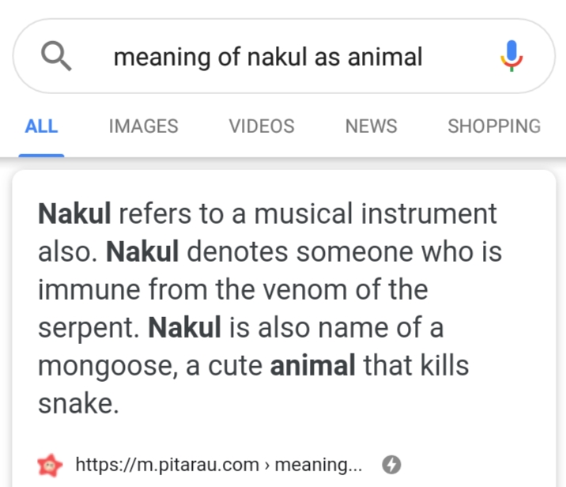The height and width of the screenshot is (487, 566).
Task: Open the VIDEOS tab
Action: click(262, 126)
